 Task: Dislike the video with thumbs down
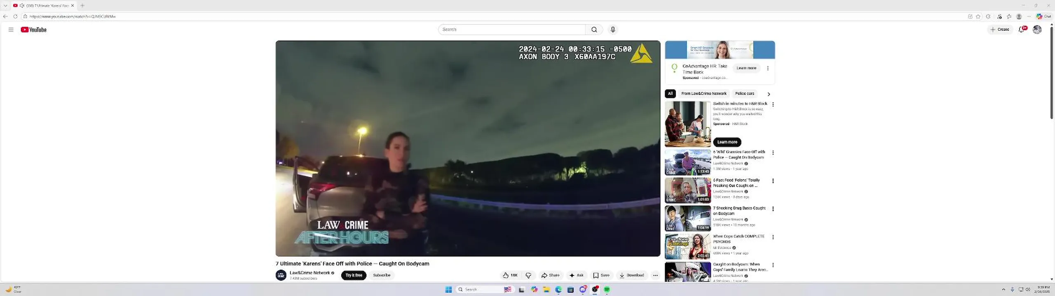coord(528,275)
